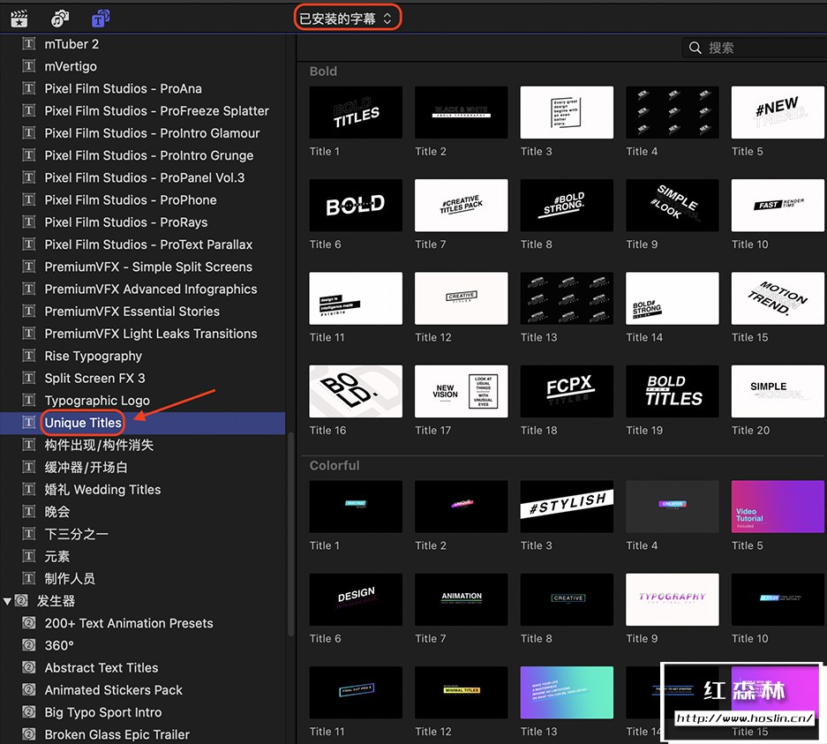This screenshot has height=744, width=827.
Task: Open the Libraries sidebar clapperboard icon
Action: click(19, 19)
